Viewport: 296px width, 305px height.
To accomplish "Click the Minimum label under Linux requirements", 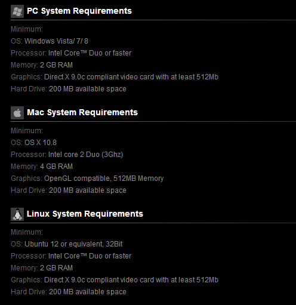I will coord(27,232).
